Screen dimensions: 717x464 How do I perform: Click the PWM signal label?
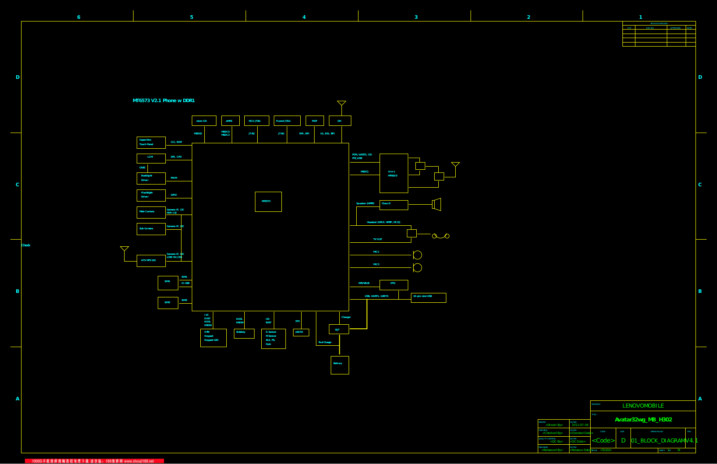coord(174,178)
